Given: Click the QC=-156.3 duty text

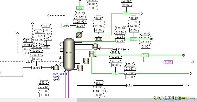Looking at the screenshot, I should tap(60, 74).
